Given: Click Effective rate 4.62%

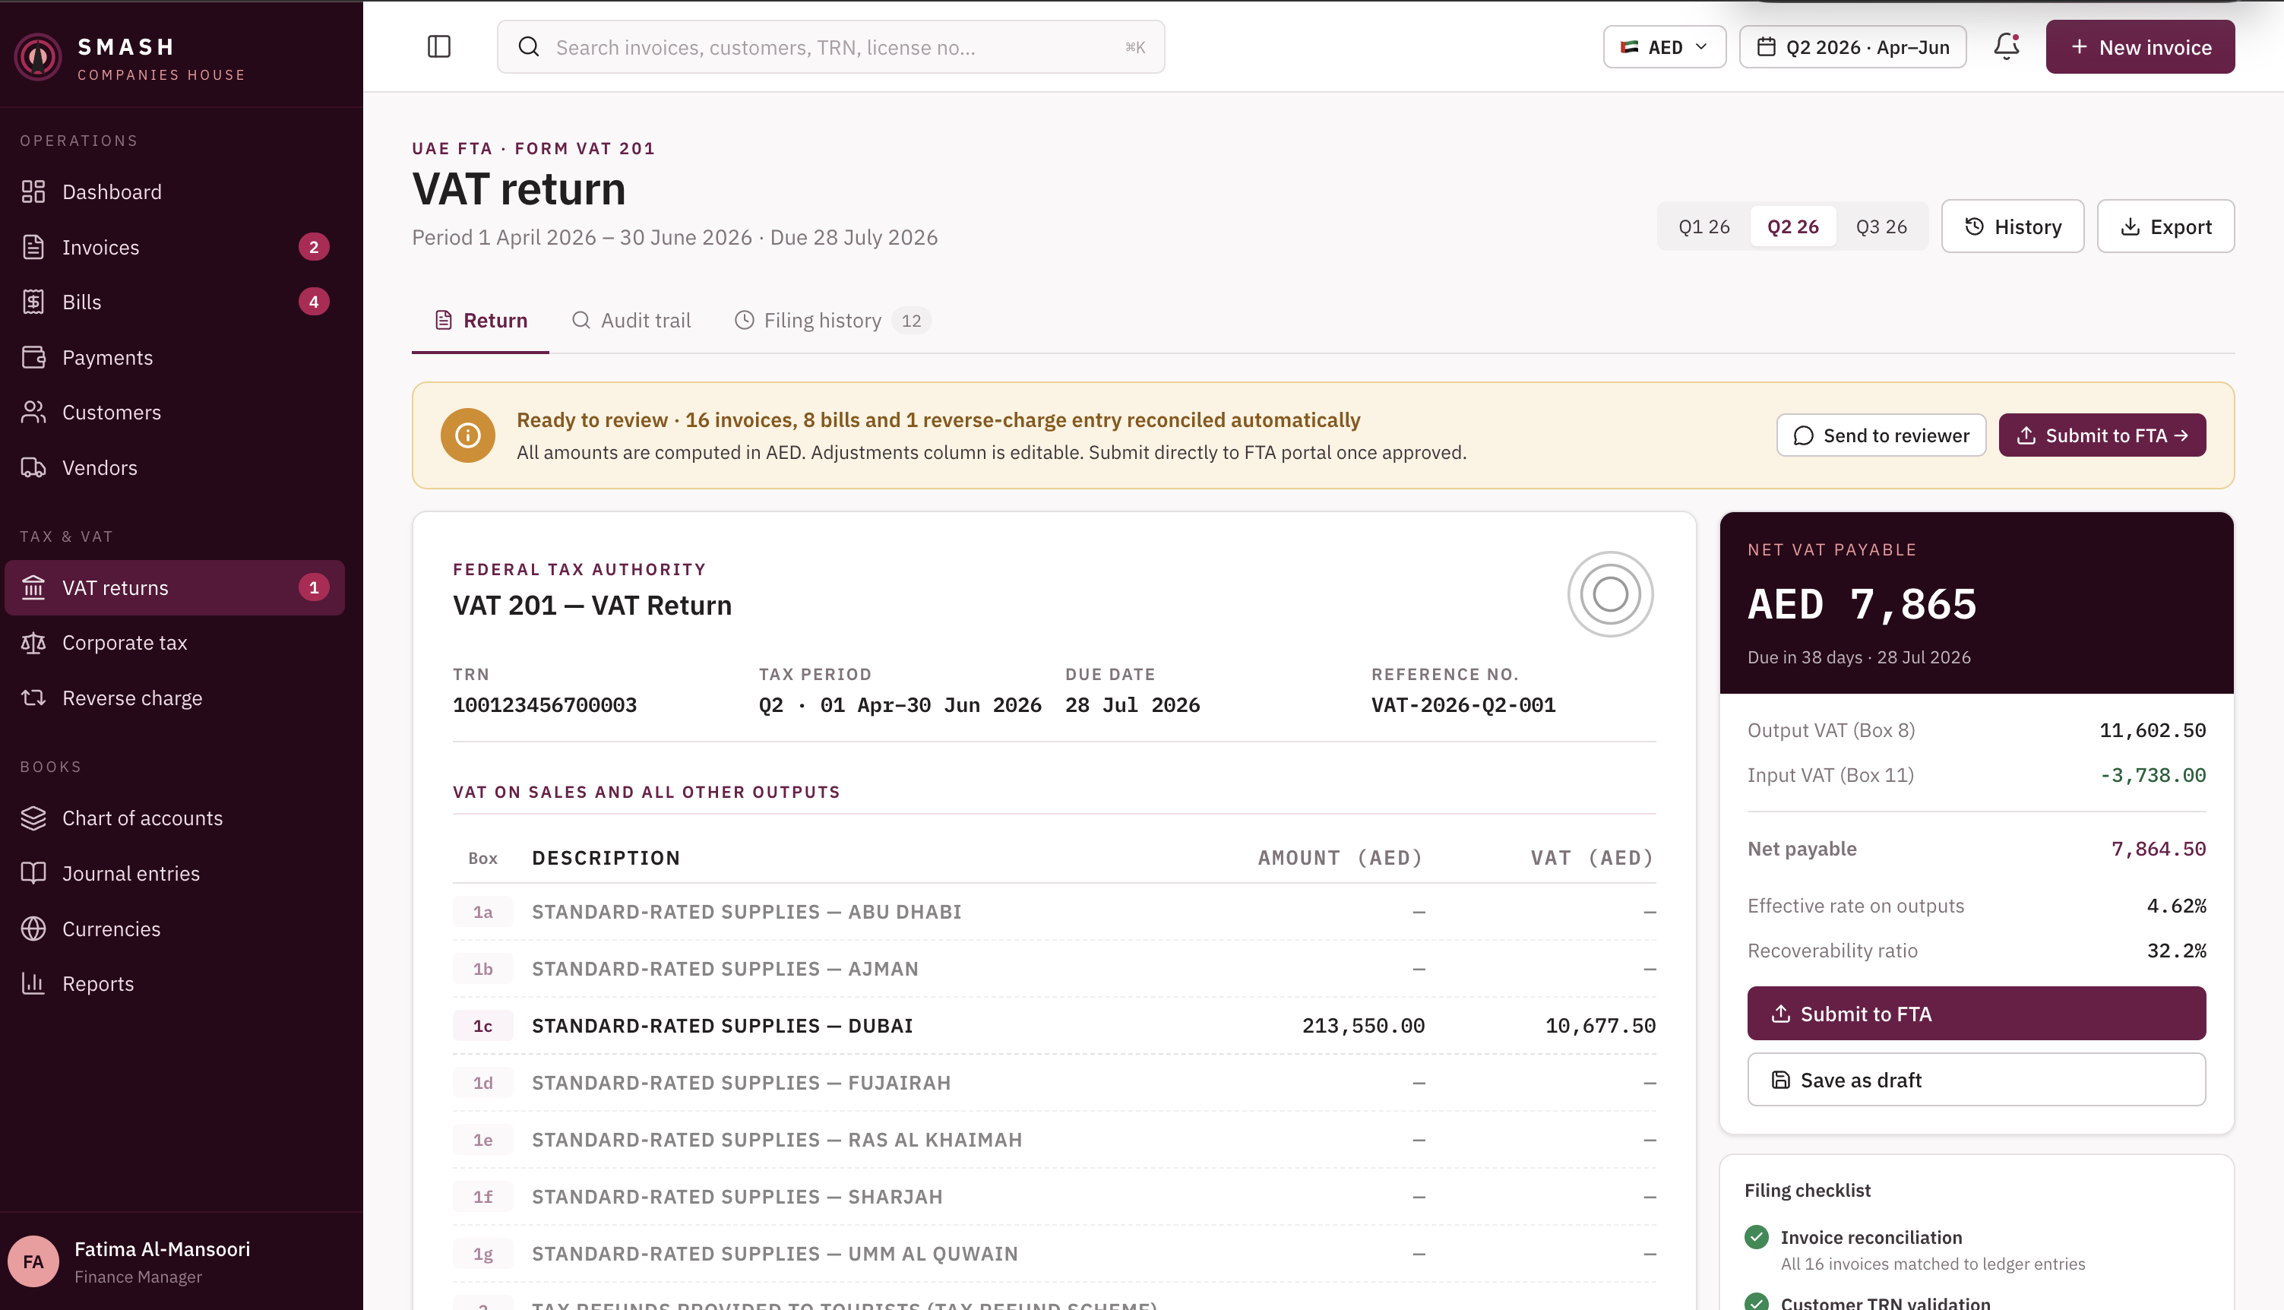Looking at the screenshot, I should point(2176,905).
